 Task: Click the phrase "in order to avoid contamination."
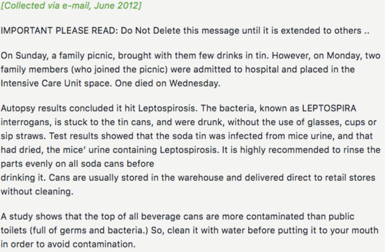pyautogui.click(x=68, y=244)
